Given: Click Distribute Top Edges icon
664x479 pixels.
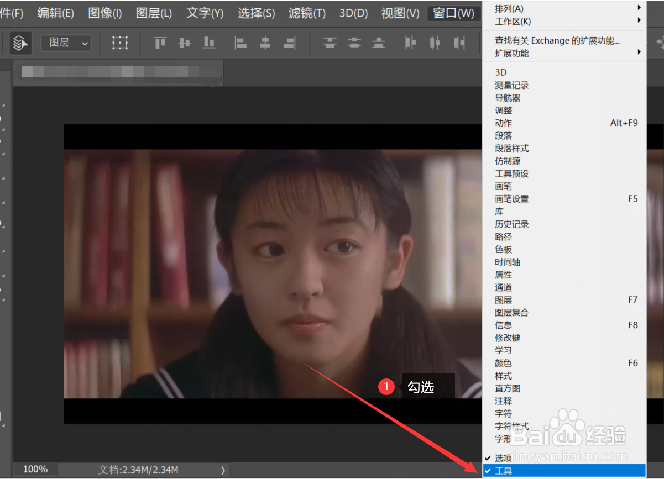Looking at the screenshot, I should point(330,43).
